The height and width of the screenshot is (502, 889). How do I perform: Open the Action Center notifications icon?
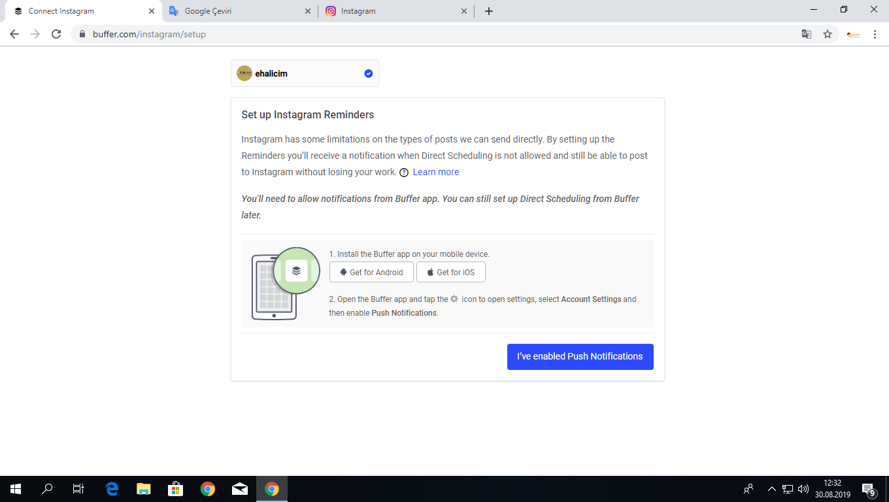tap(869, 489)
